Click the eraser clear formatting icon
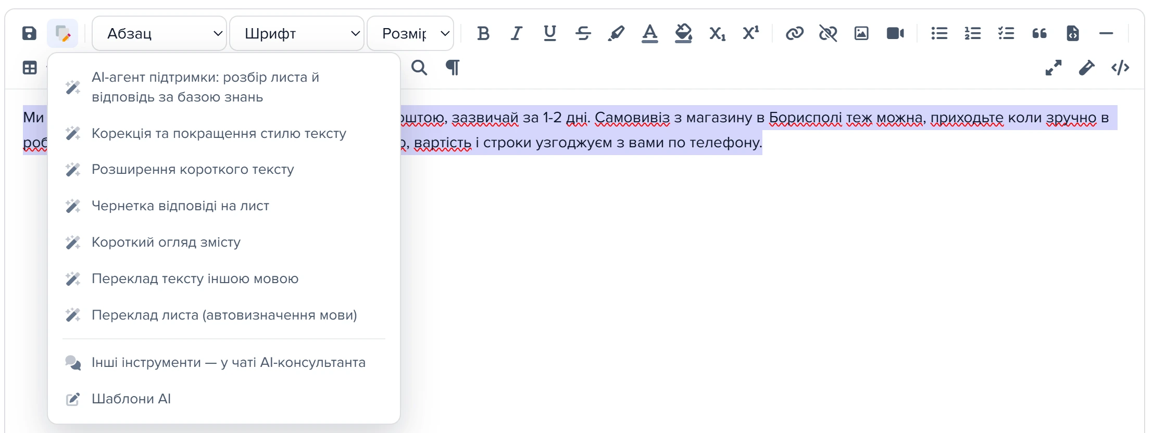 [x=1087, y=68]
